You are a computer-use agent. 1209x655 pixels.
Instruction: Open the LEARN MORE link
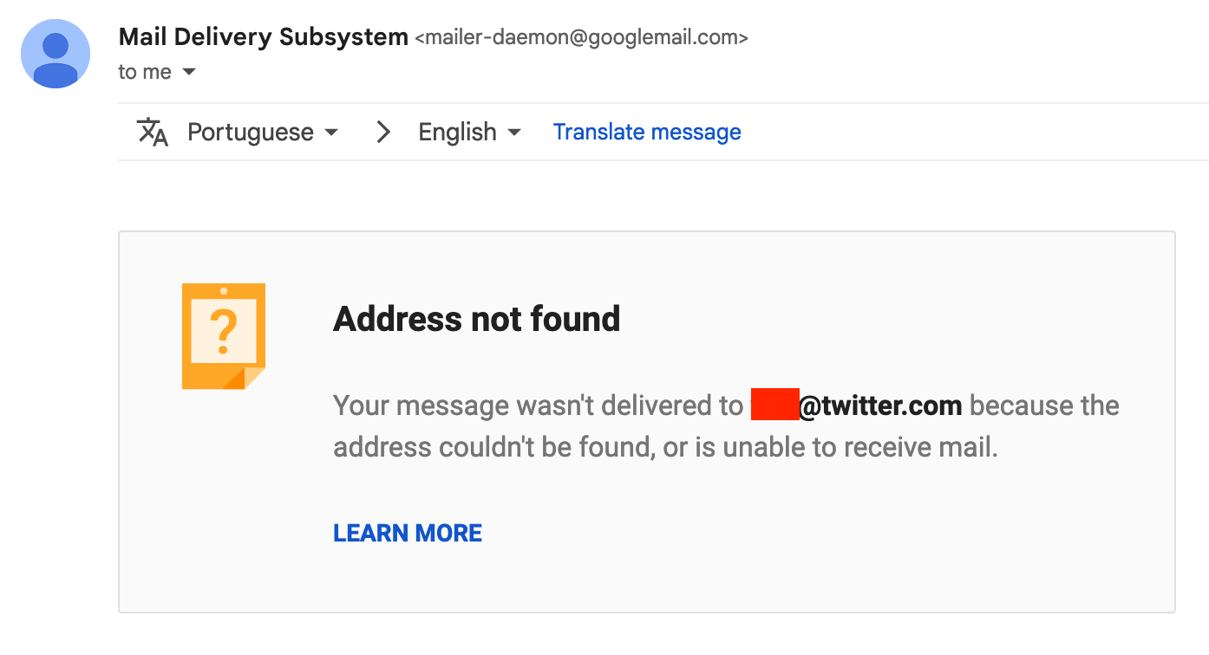coord(408,533)
